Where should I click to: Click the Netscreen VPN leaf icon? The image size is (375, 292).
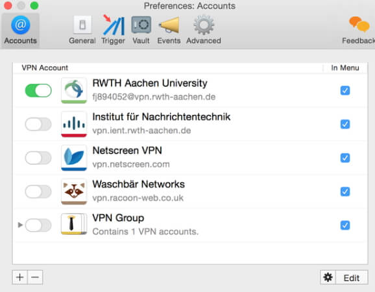click(x=74, y=158)
